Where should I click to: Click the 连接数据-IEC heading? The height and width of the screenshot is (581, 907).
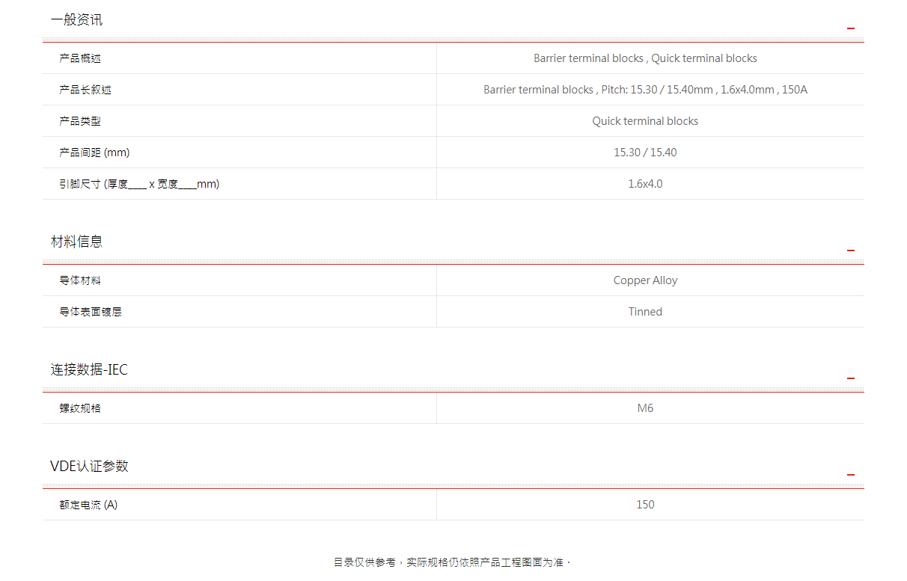click(x=89, y=369)
